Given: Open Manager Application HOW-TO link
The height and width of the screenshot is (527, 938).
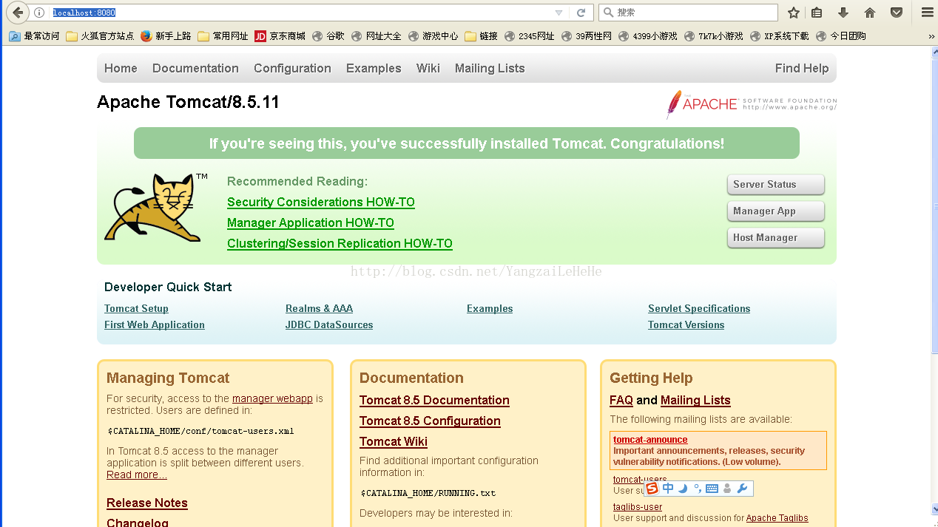Looking at the screenshot, I should coord(311,223).
